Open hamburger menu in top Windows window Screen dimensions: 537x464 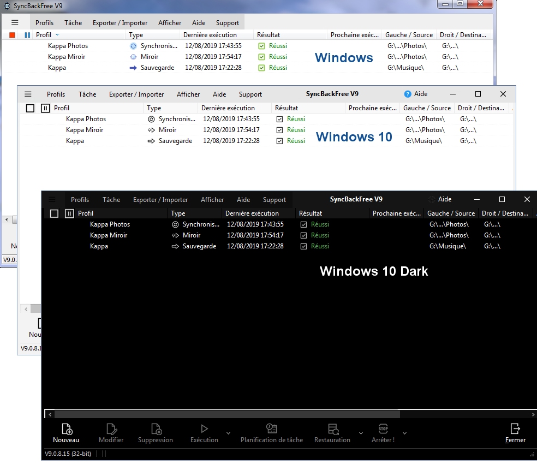click(15, 22)
